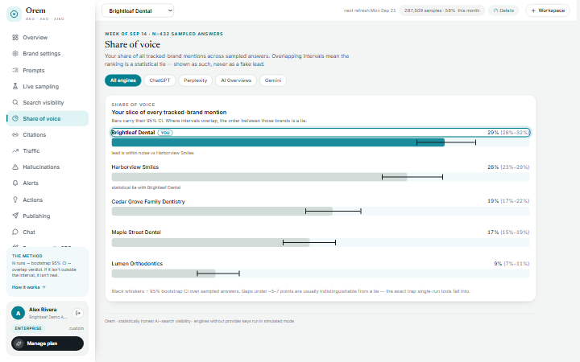Click the Cedar Grove Family Dentistry name
Screen dimensions: 580x362
point(148,201)
